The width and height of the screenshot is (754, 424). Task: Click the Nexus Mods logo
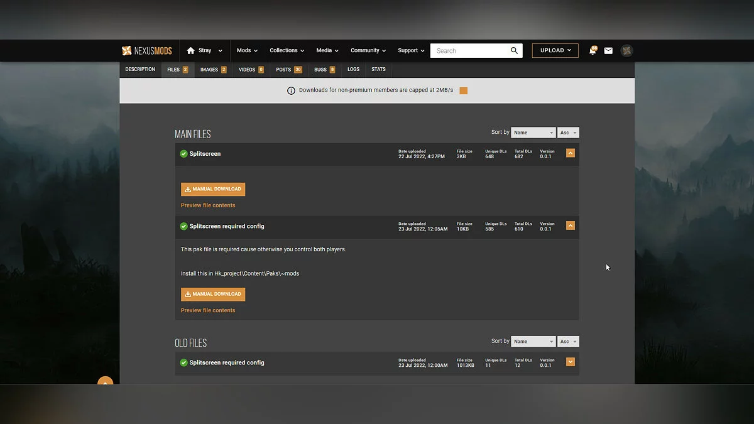pyautogui.click(x=146, y=51)
